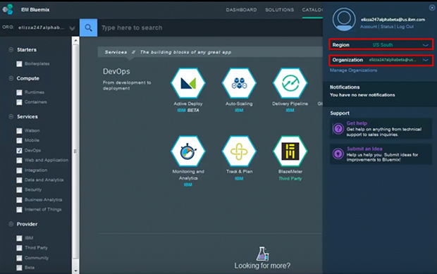
Task: Click the Looking for more? text
Action: [x=262, y=266]
